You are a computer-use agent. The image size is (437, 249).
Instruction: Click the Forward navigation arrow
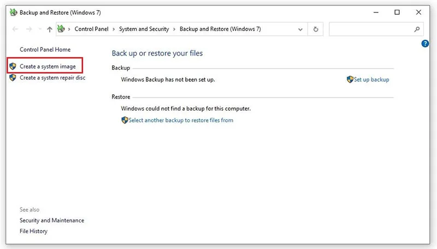pos(29,29)
